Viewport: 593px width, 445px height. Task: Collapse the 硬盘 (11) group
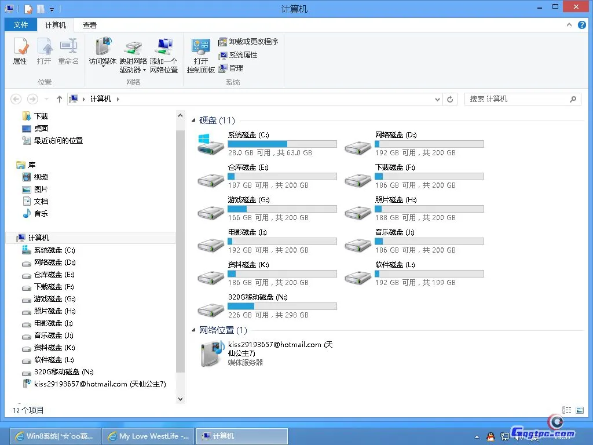coord(193,120)
